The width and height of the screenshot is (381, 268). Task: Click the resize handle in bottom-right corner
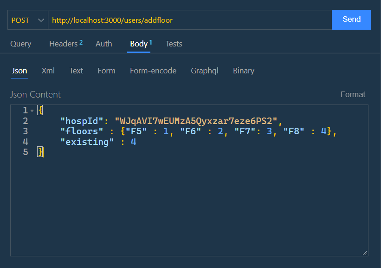click(364, 252)
